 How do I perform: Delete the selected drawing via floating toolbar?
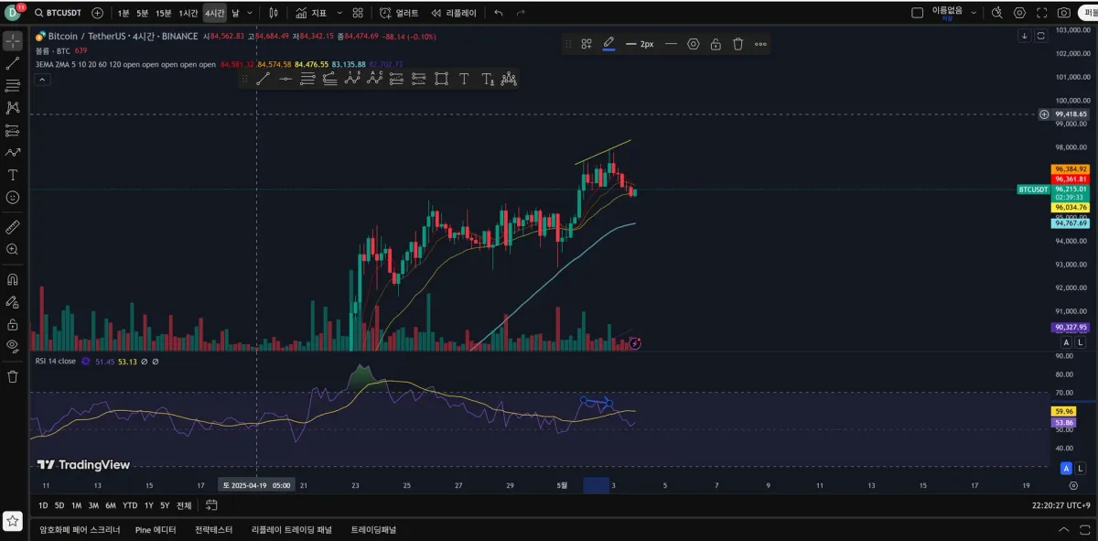pos(737,44)
